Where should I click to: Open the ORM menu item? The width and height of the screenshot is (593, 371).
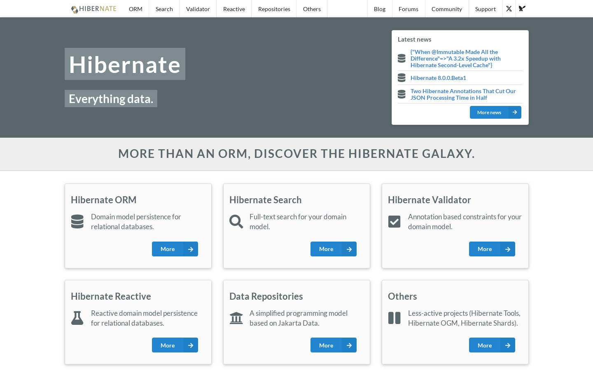pos(135,9)
